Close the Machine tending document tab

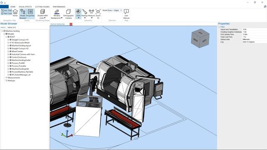71,24
